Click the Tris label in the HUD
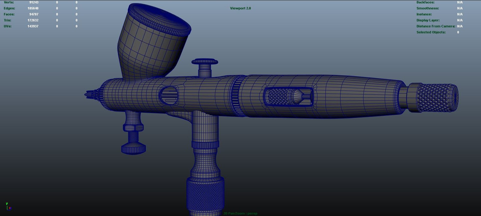The width and height of the screenshot is (481, 216). [8, 20]
